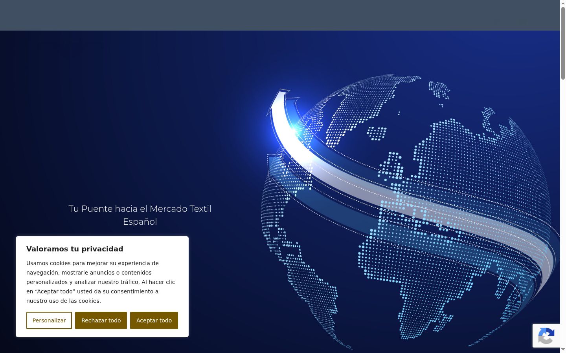Click the scrollbar up arrow
Image resolution: width=566 pixels, height=353 pixels.
point(563,3)
